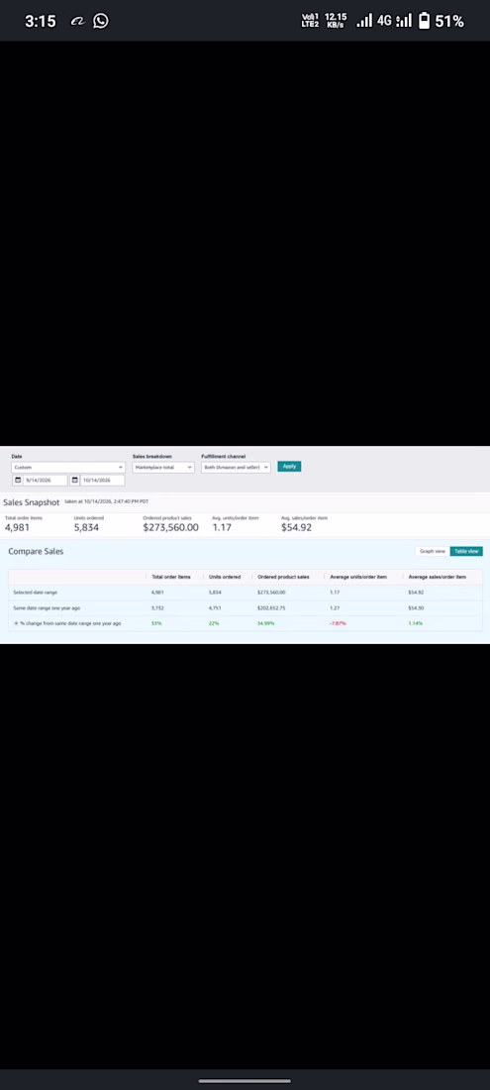Tap the 4G signal indicator
Viewport: 490px width, 1090px height.
(x=384, y=21)
